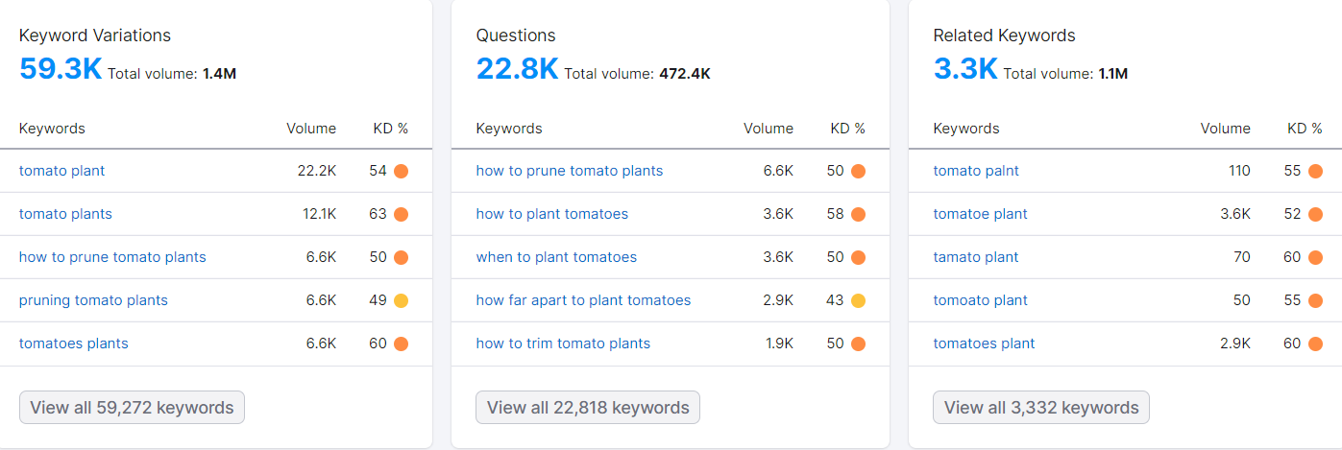The height and width of the screenshot is (450, 1342).
Task: Click the 22.8K Questions count
Action: pyautogui.click(x=517, y=69)
